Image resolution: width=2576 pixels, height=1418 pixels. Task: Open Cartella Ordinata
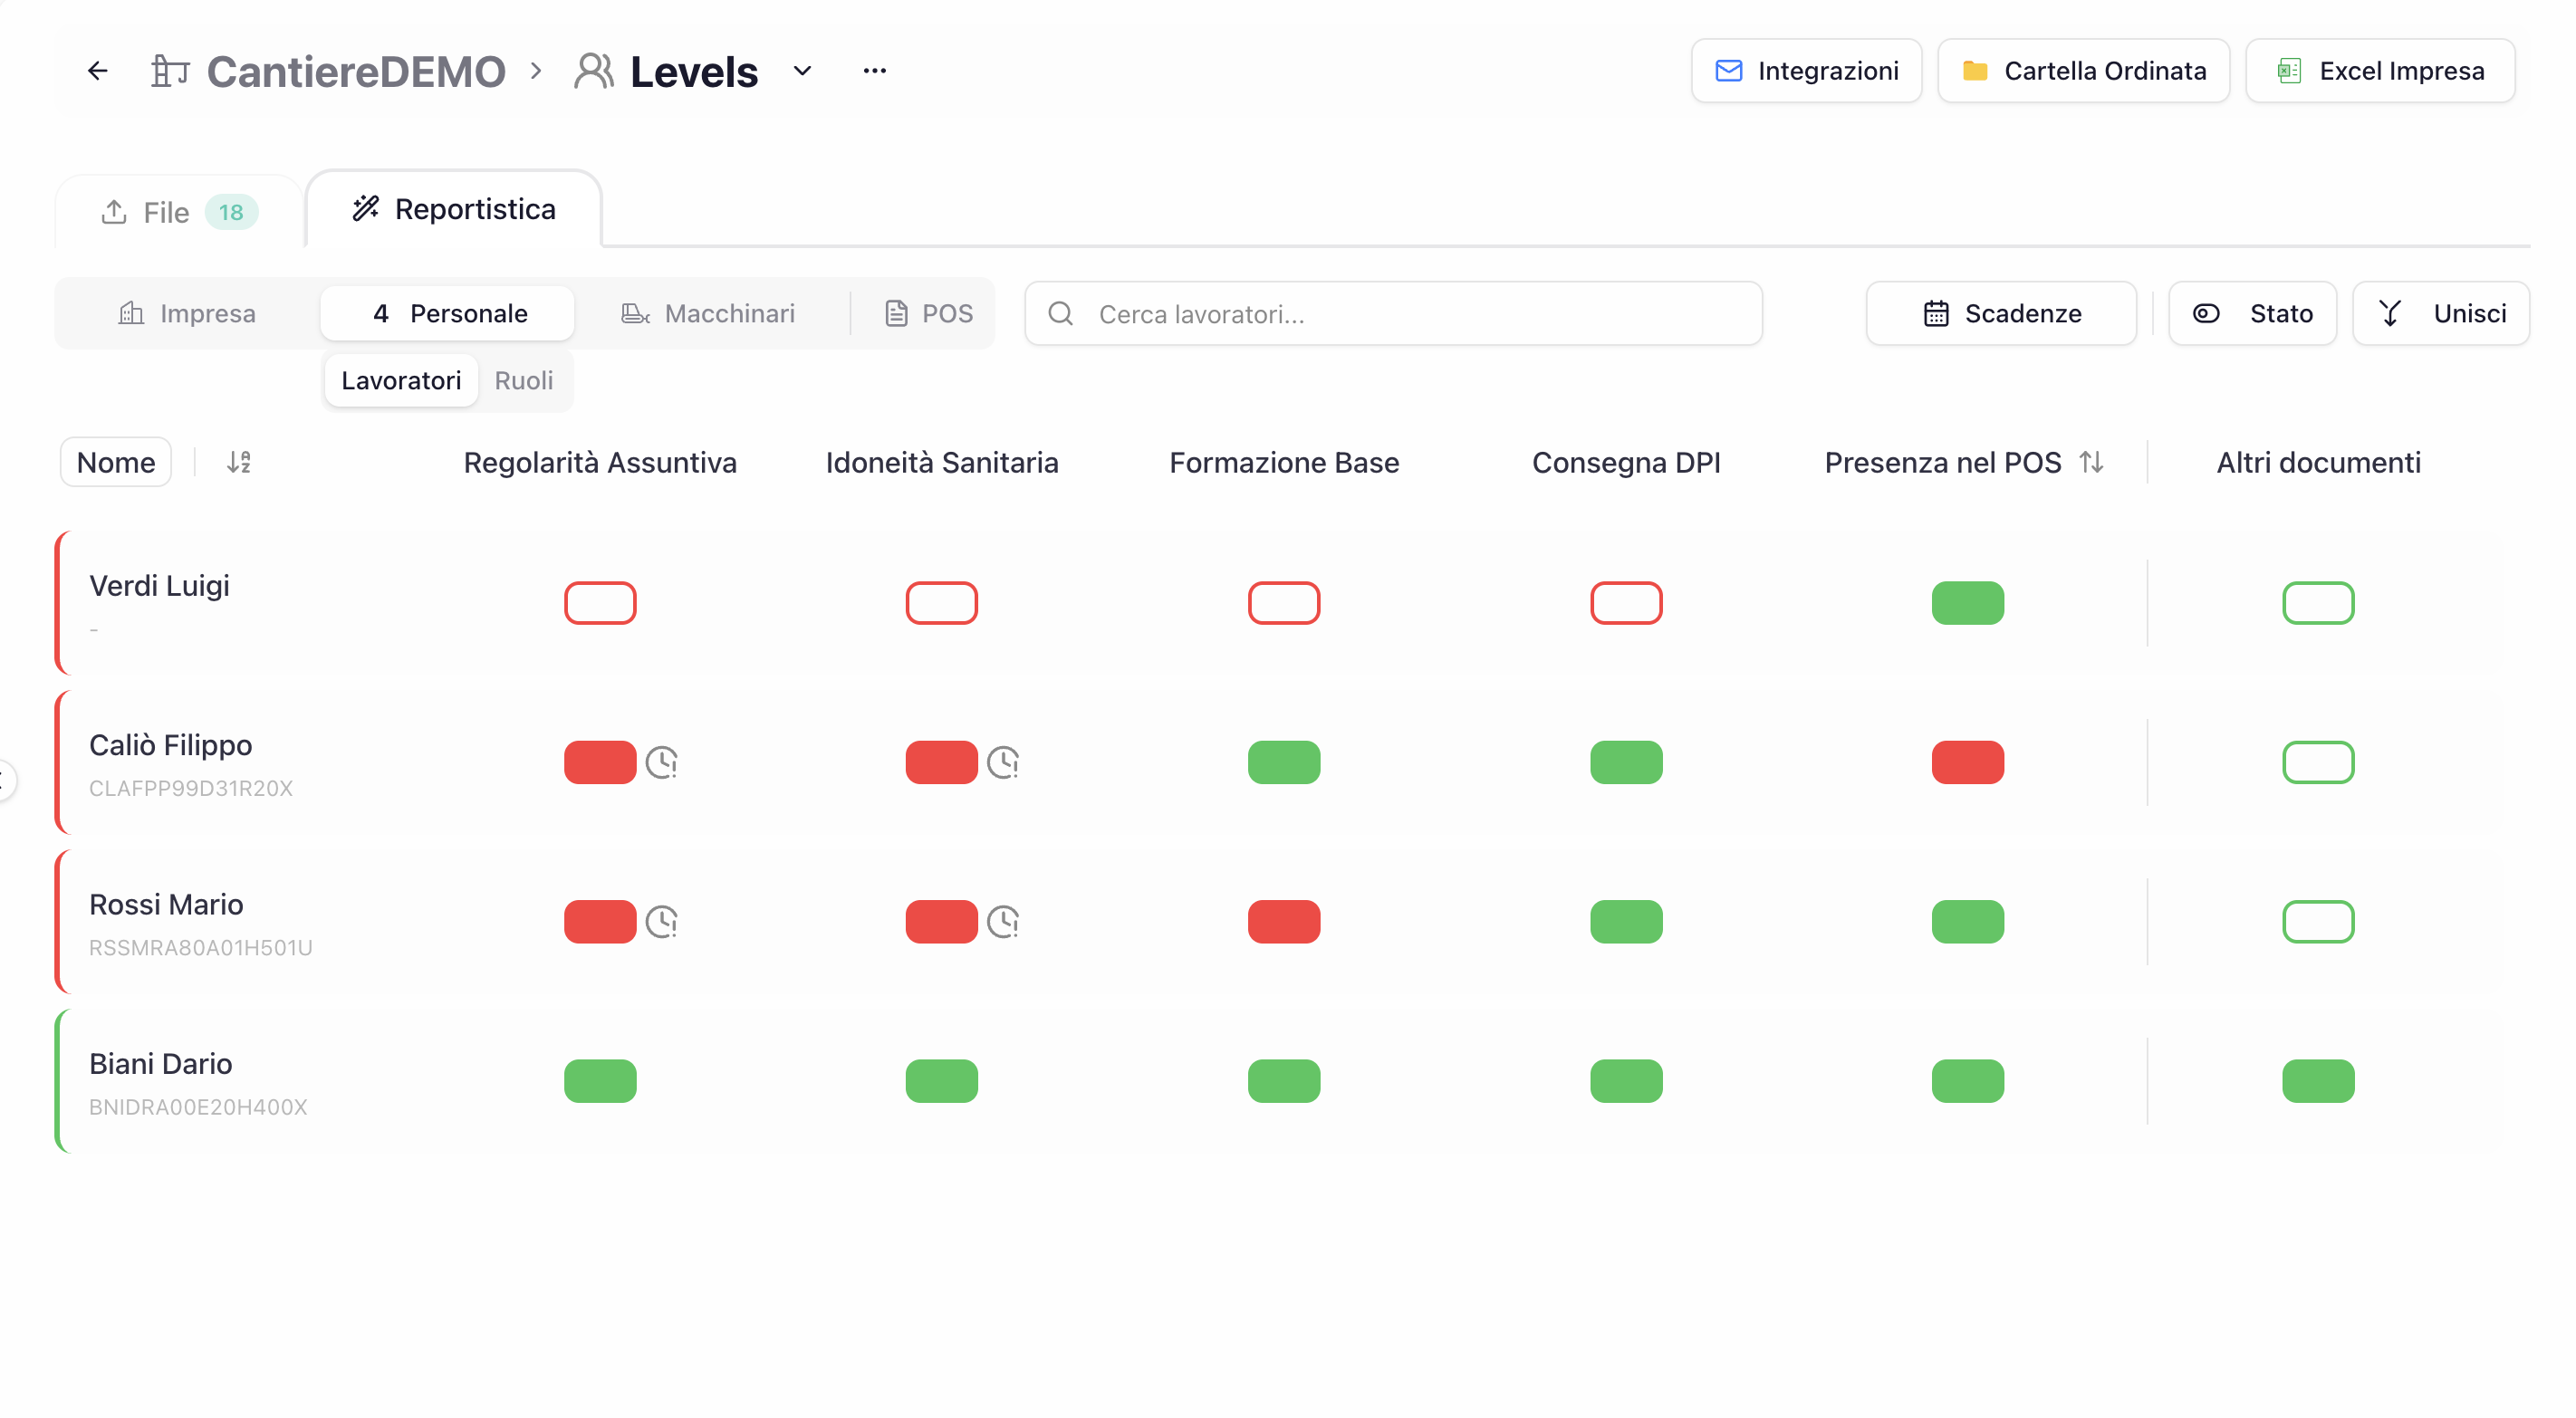[2084, 71]
